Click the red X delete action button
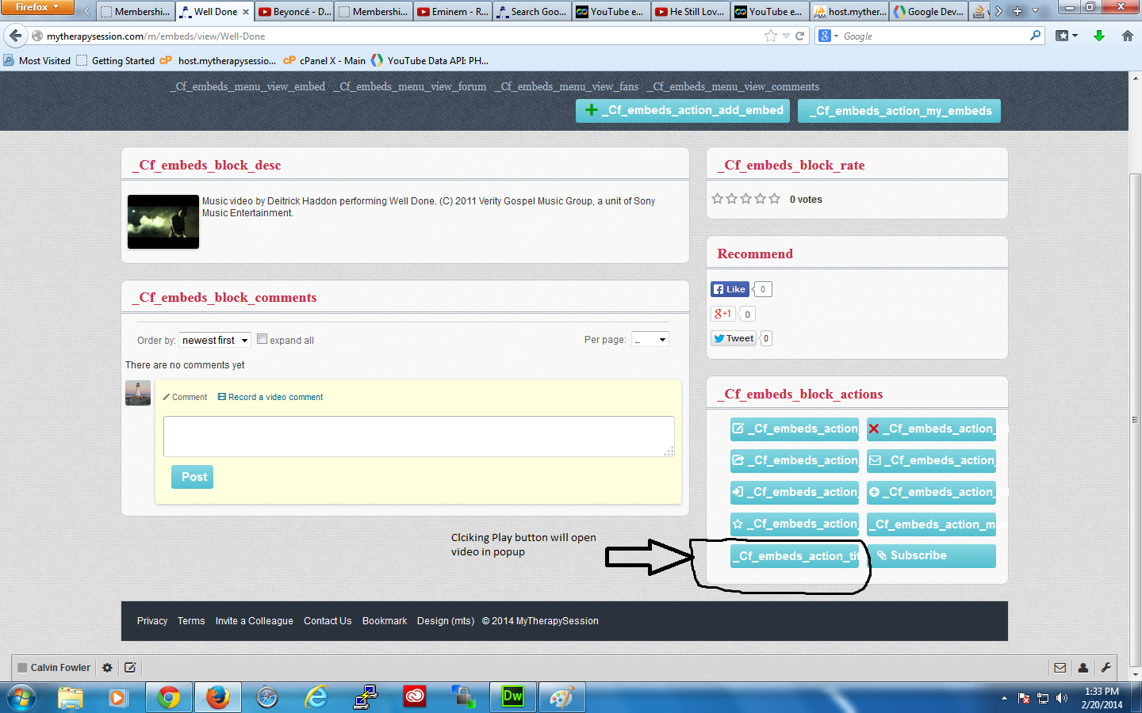The image size is (1142, 713). [931, 429]
